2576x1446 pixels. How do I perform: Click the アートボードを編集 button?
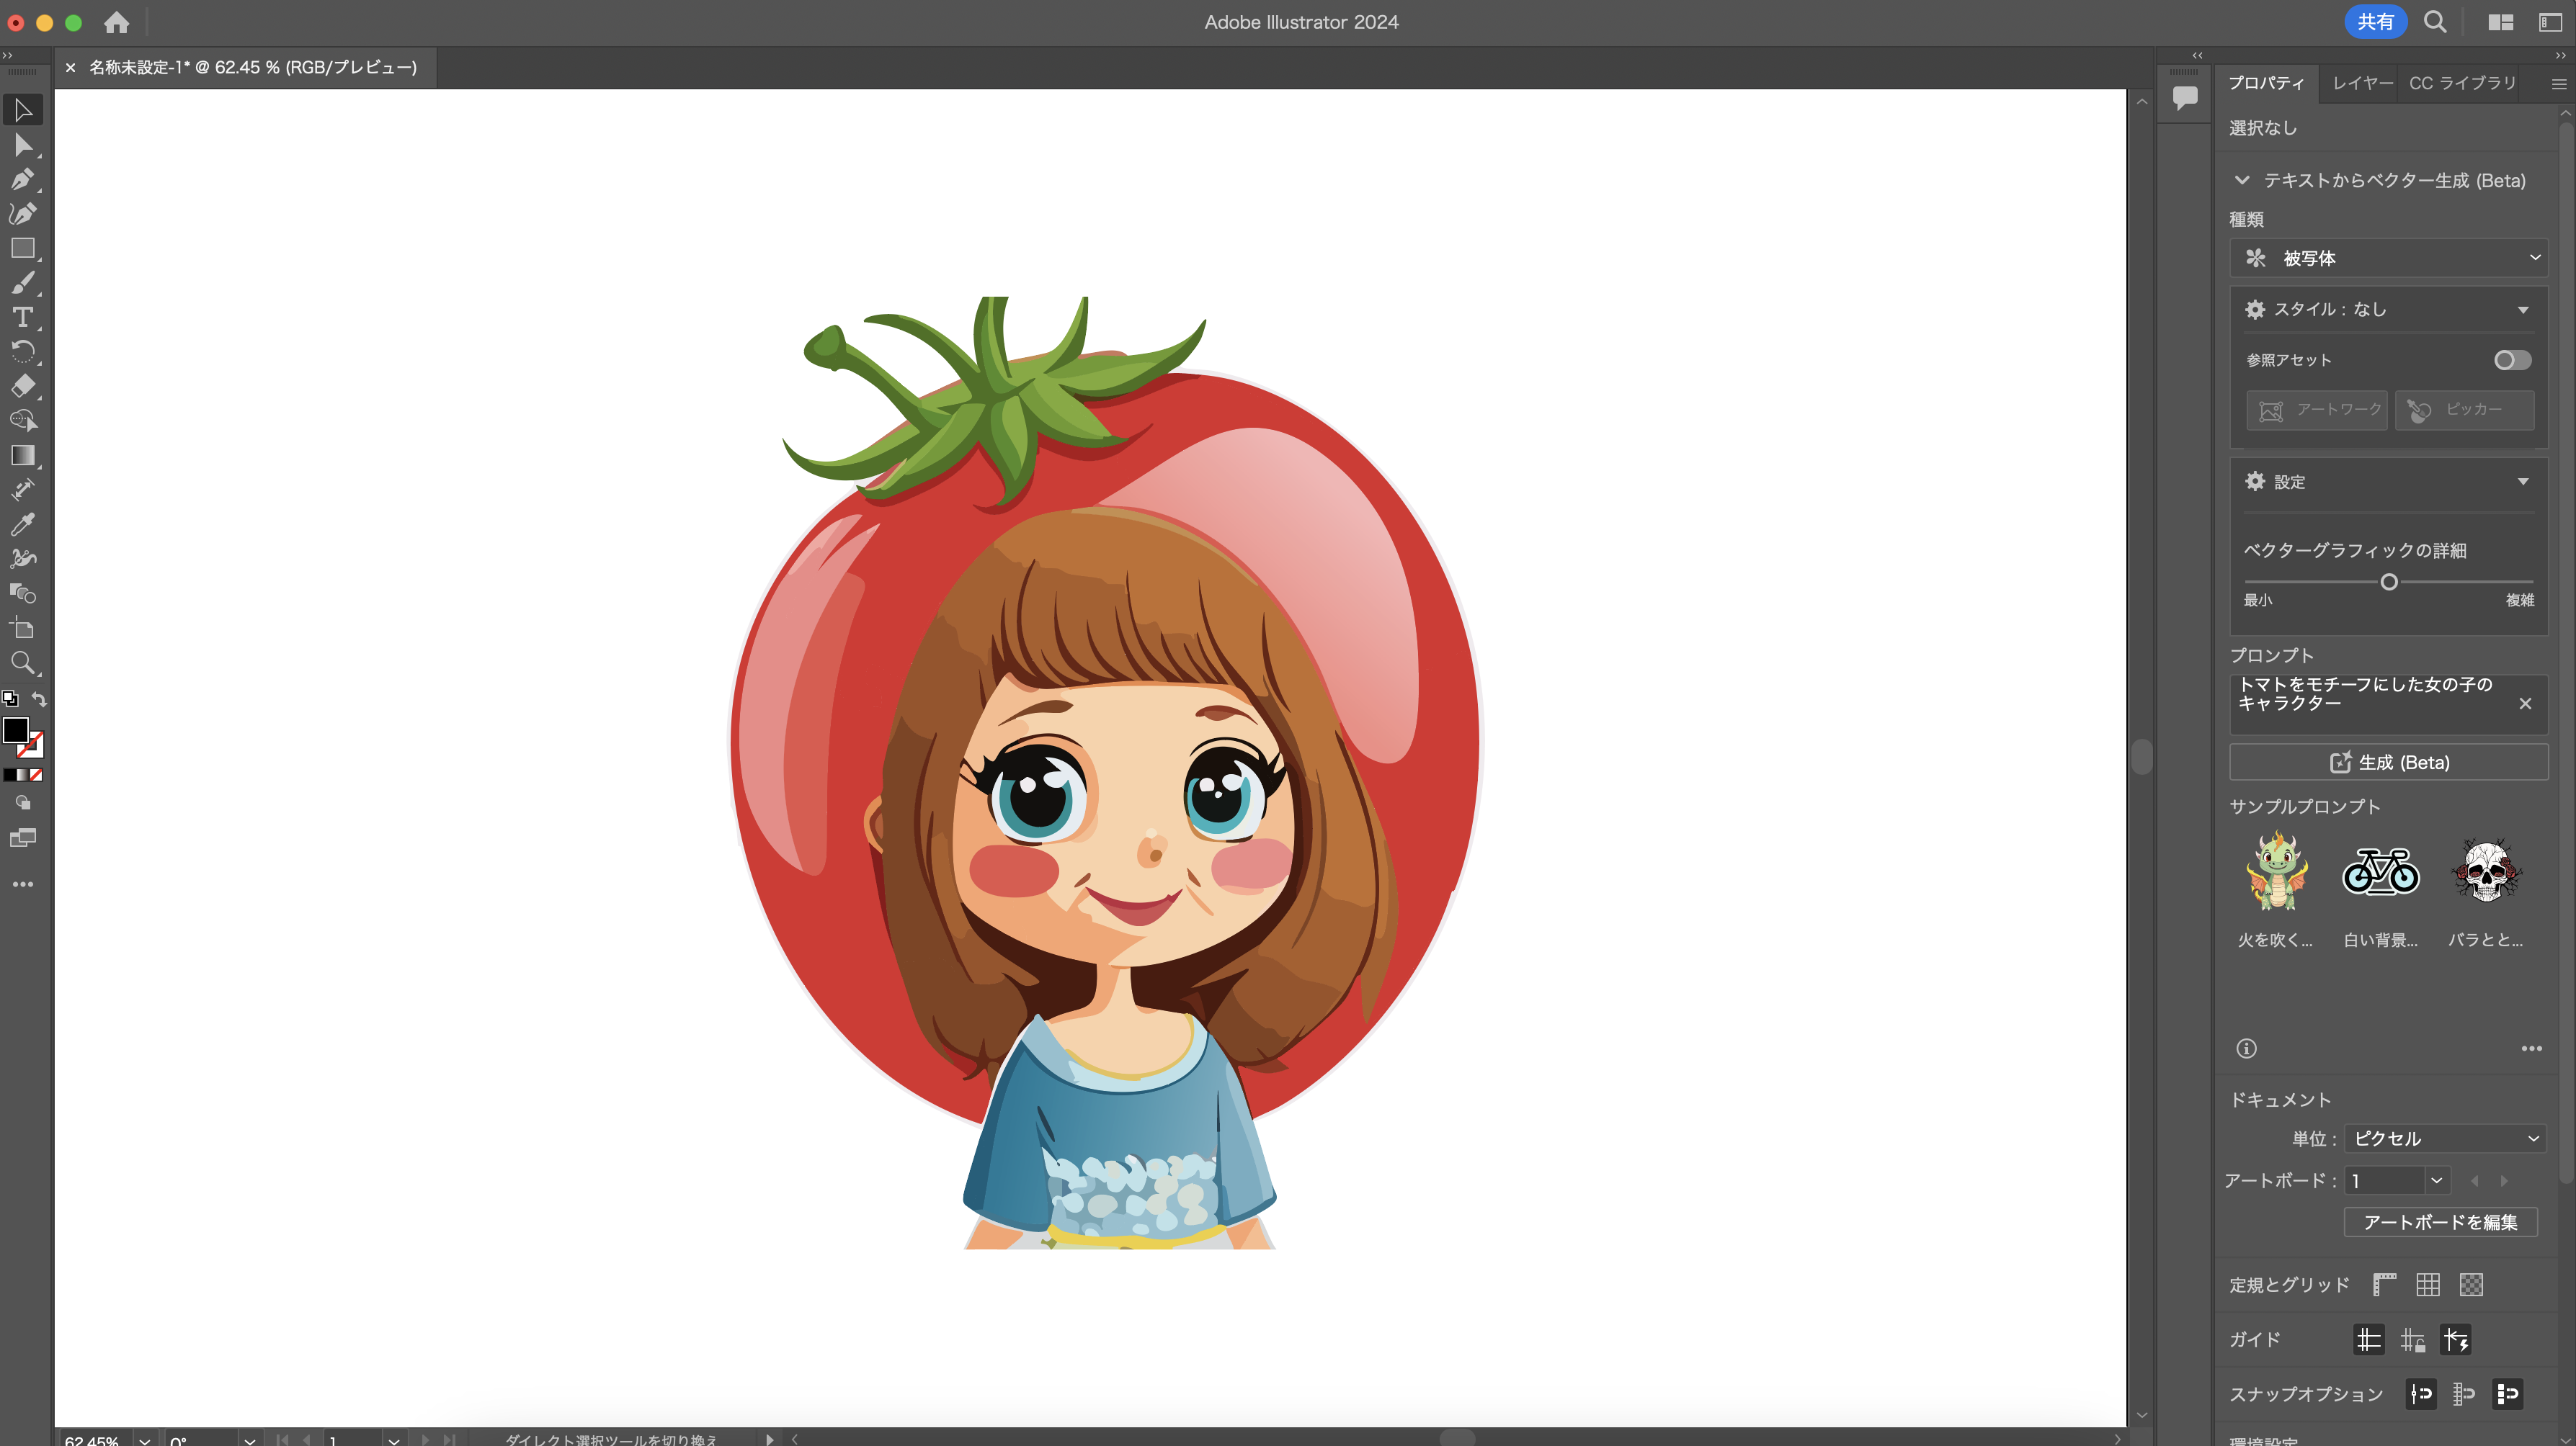tap(2440, 1222)
